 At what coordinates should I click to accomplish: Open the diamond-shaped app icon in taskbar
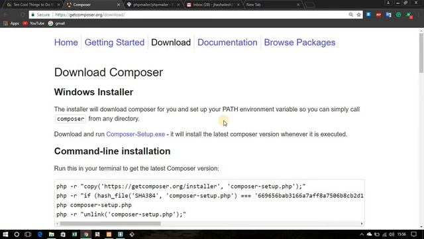point(132,234)
